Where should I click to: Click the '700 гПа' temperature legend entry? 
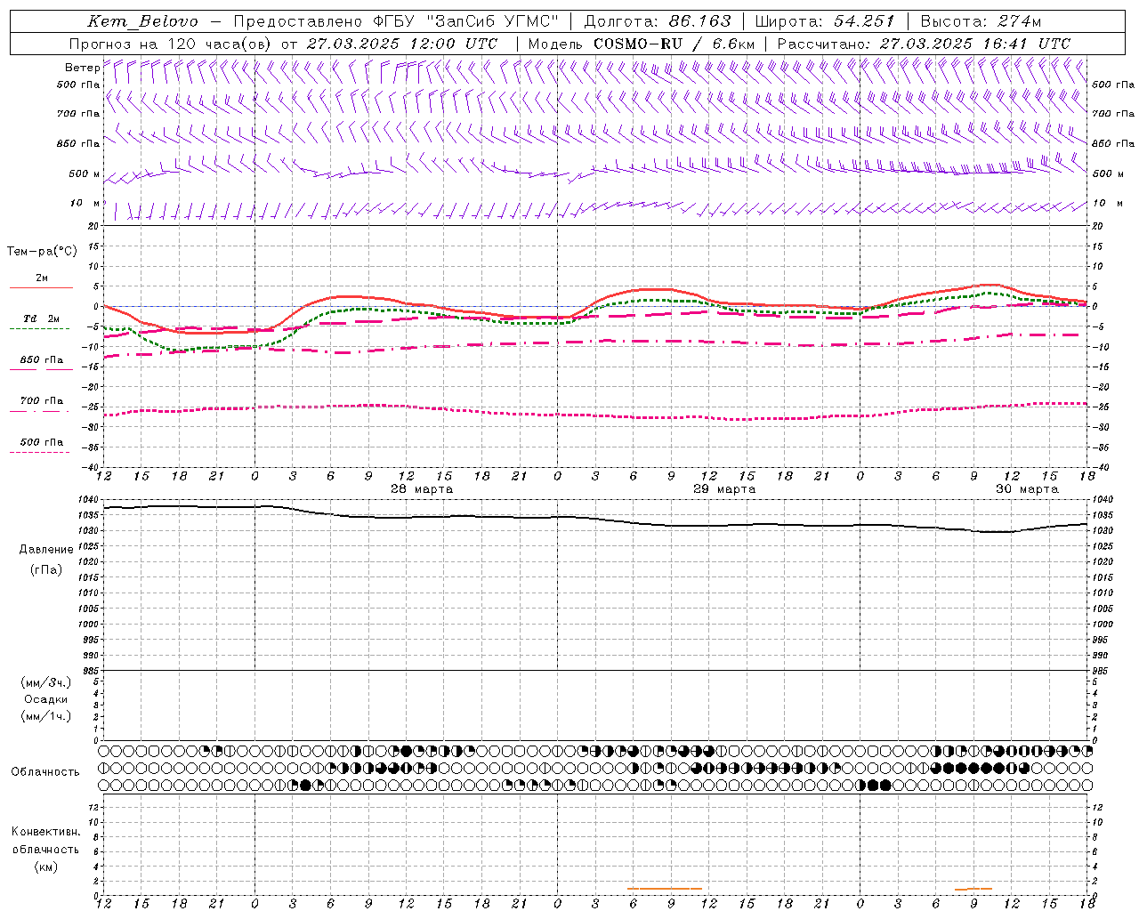pos(41,401)
